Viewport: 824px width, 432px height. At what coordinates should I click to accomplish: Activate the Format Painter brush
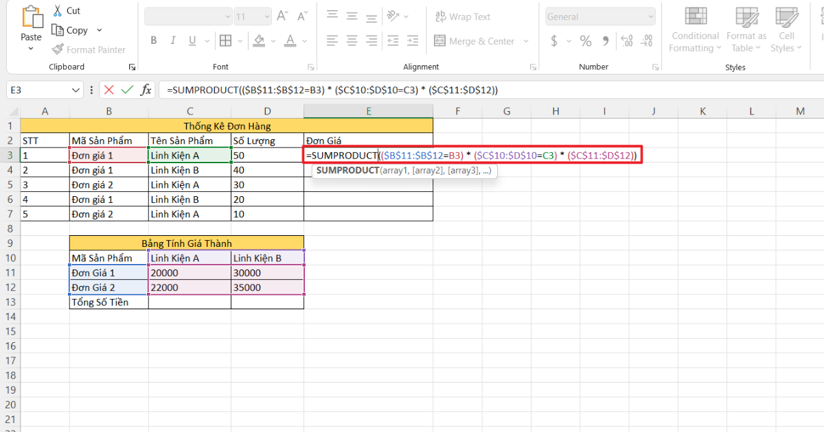[58, 49]
